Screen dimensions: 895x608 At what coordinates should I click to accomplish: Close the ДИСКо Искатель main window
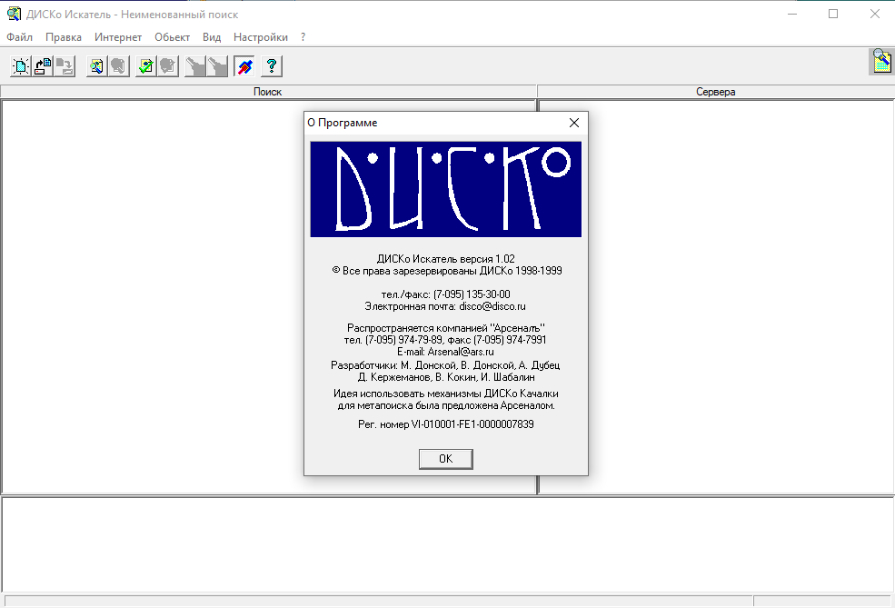874,14
